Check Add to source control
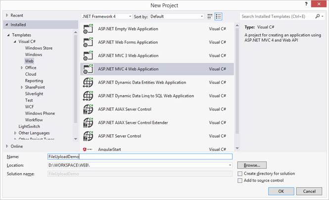Screen dimensions: 329x200 point(240,181)
